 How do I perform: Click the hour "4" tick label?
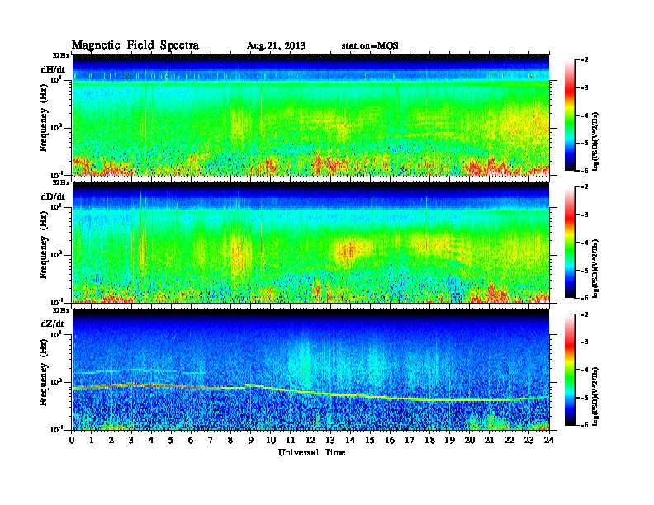(x=151, y=440)
